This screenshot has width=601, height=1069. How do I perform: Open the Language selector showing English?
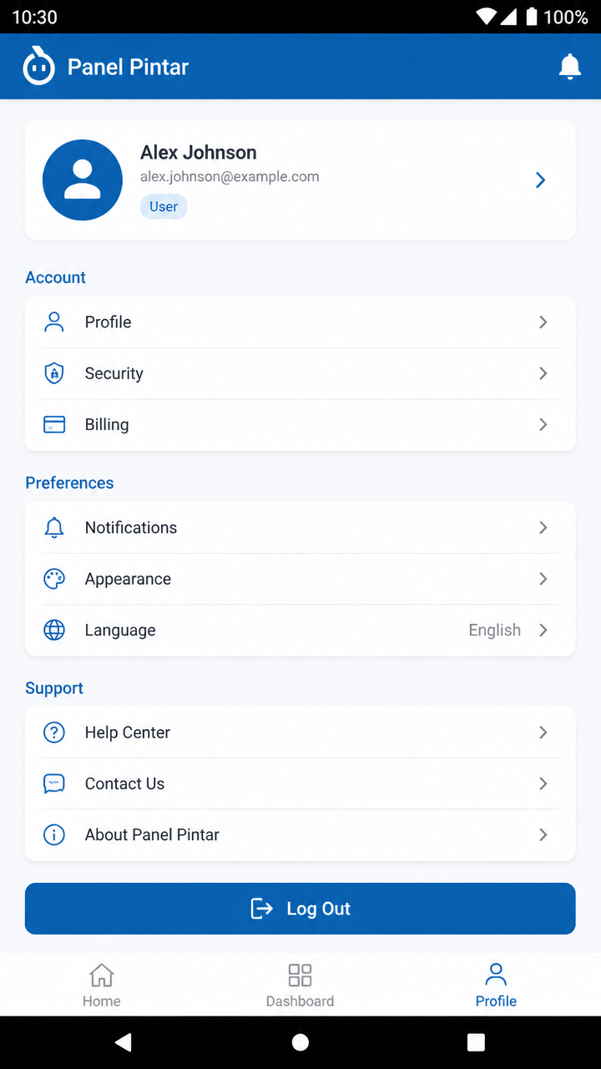point(300,630)
